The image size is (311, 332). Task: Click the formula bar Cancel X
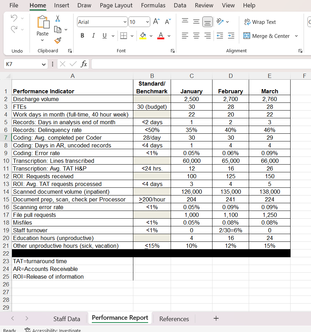(63, 64)
